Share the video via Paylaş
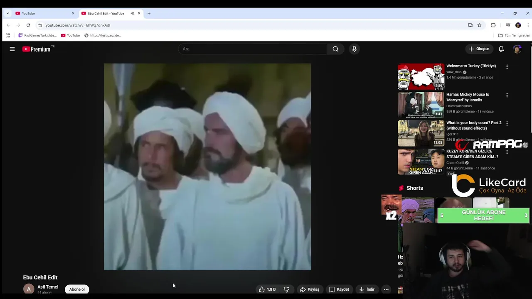 [310, 289]
